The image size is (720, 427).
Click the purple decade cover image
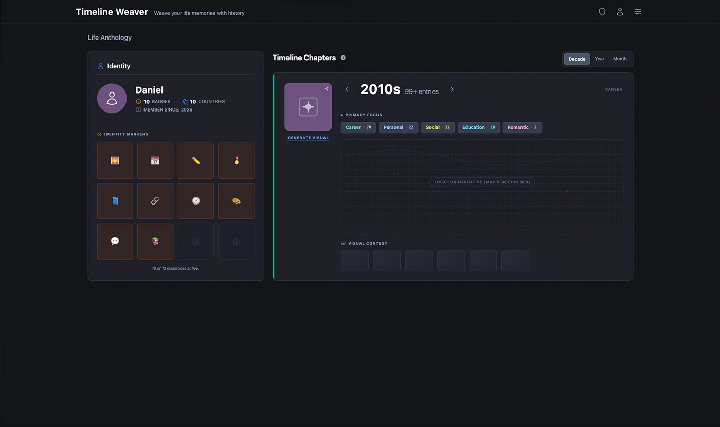308,107
